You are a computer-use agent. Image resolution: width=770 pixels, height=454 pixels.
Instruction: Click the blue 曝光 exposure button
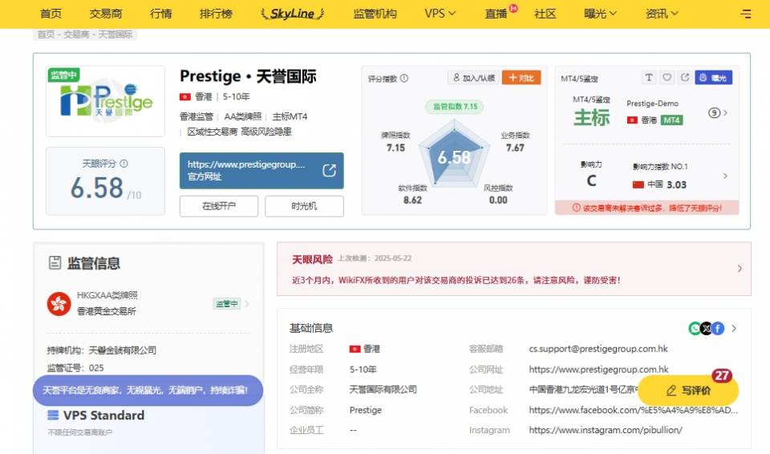pyautogui.click(x=714, y=78)
